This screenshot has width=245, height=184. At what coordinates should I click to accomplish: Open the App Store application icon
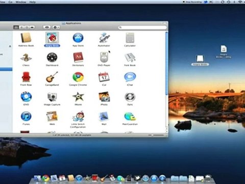tap(78, 38)
